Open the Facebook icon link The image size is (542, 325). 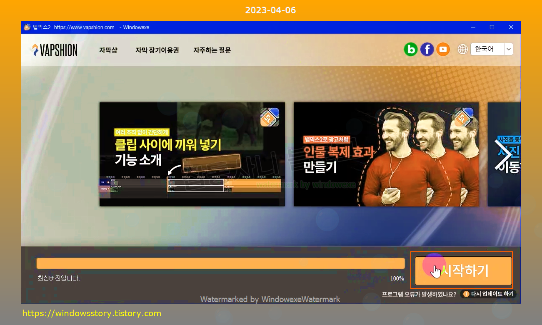tap(427, 50)
